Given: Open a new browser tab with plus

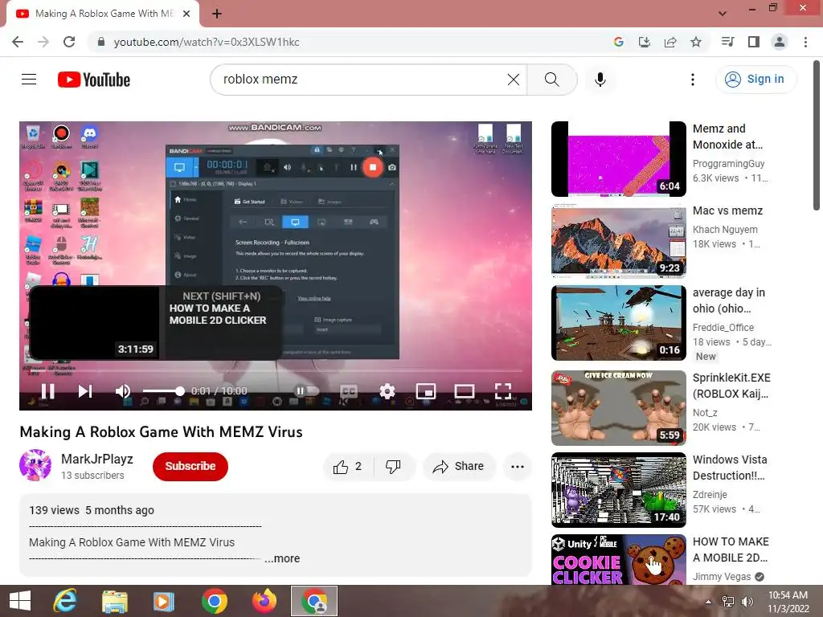Looking at the screenshot, I should pyautogui.click(x=217, y=14).
